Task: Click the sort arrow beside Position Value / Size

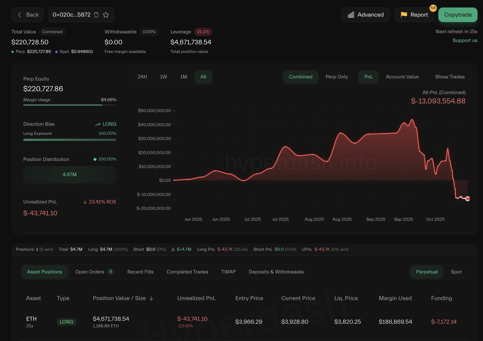Action: point(151,298)
